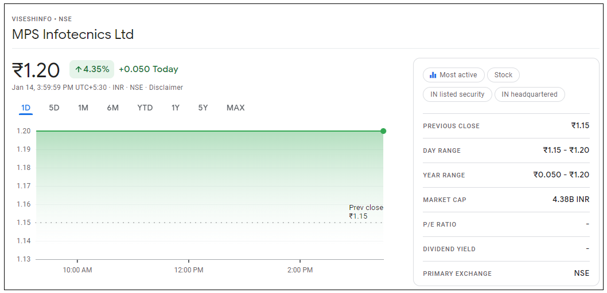Switch to the 5Y chart range
Viewport: 607px width, 293px height.
pos(203,108)
